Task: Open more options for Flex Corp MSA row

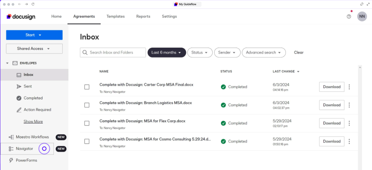Action: 349,123
